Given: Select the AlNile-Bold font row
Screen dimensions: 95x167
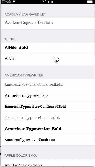Looking at the screenshot, I should click(47, 48).
